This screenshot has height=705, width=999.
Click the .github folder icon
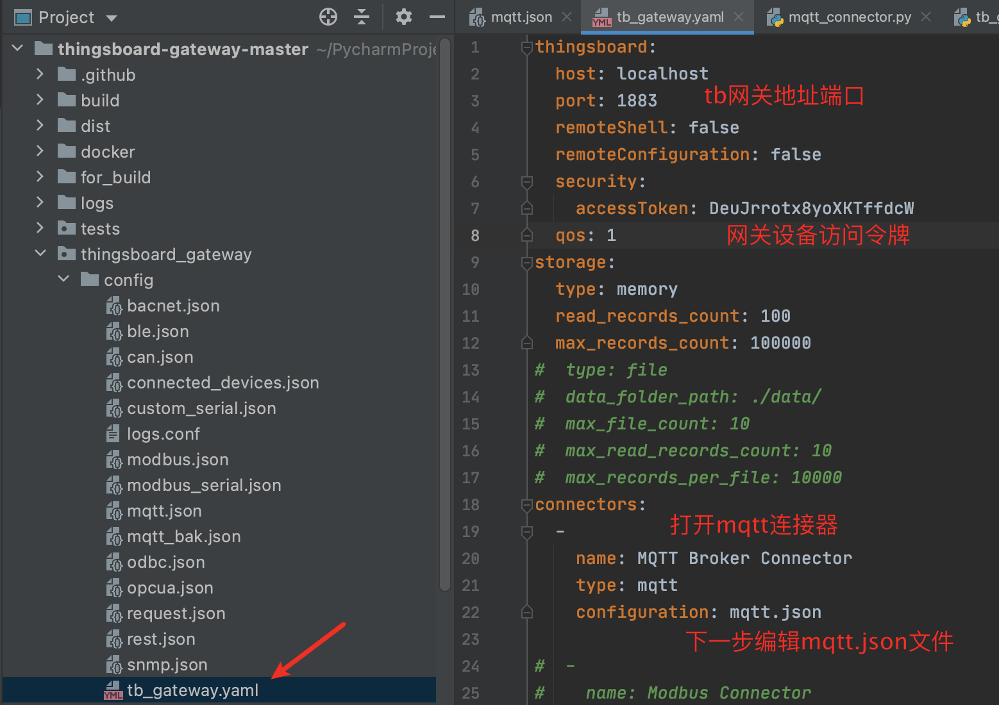tap(67, 74)
